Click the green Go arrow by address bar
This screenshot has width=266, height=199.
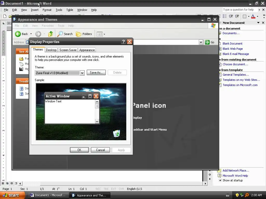(207, 42)
